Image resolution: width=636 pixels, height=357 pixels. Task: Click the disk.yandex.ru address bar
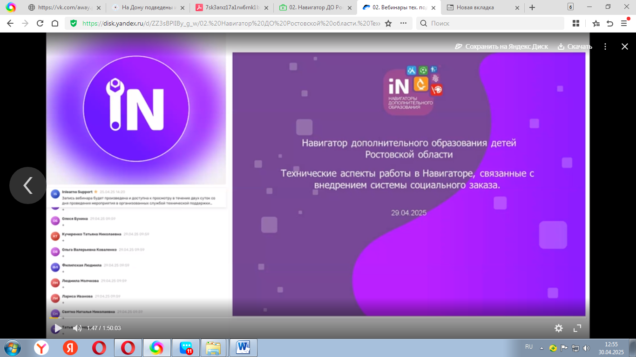pos(231,23)
